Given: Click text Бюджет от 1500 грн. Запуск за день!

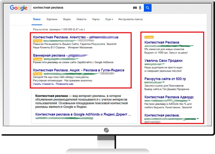Looking at the screenshot, I should (166, 52).
